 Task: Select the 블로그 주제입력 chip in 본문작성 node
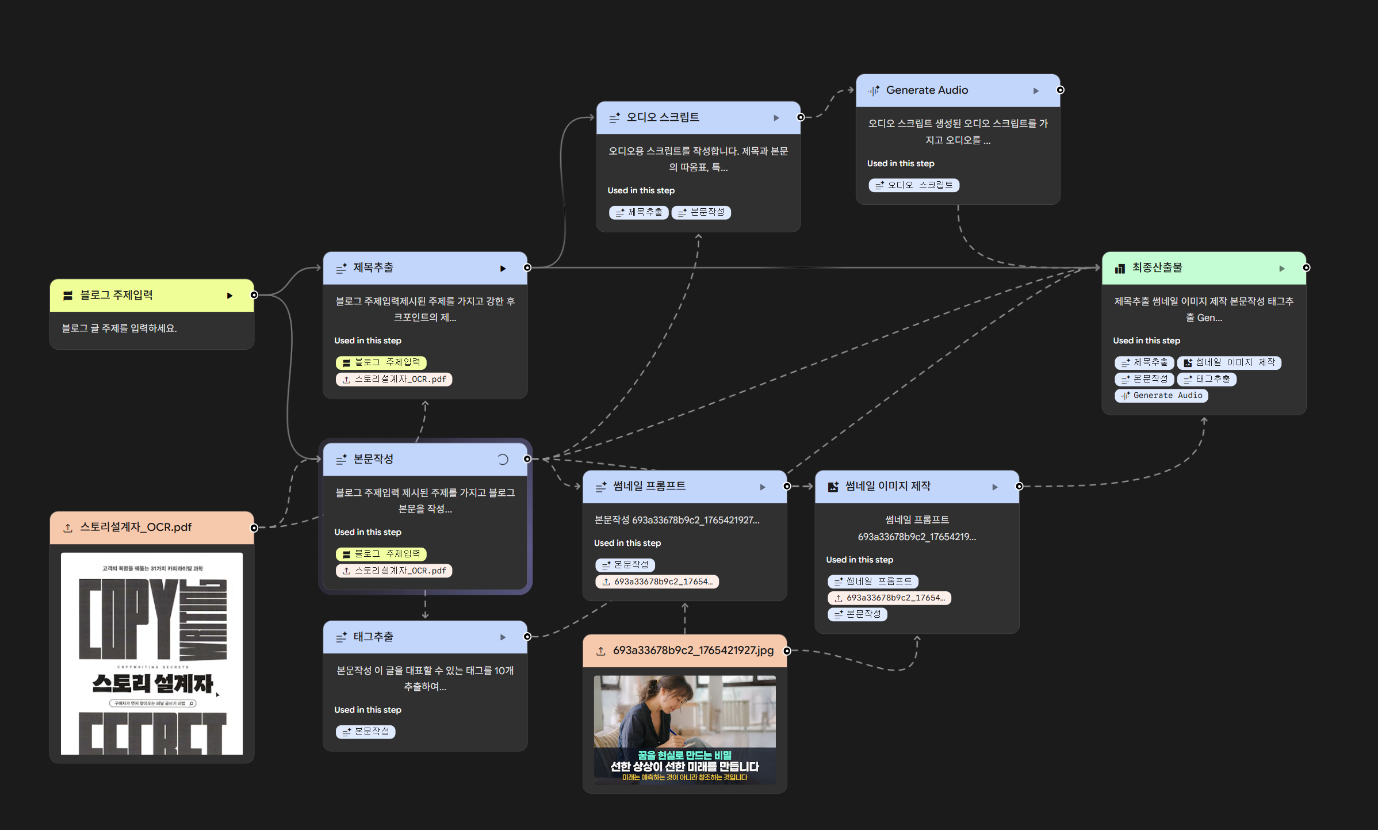coord(381,554)
